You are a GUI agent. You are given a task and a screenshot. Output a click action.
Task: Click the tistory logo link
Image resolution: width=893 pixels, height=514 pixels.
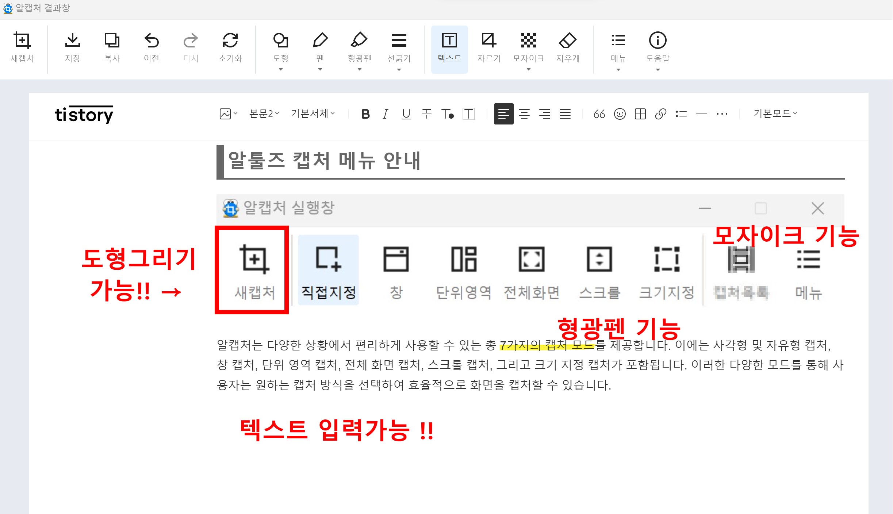[84, 115]
